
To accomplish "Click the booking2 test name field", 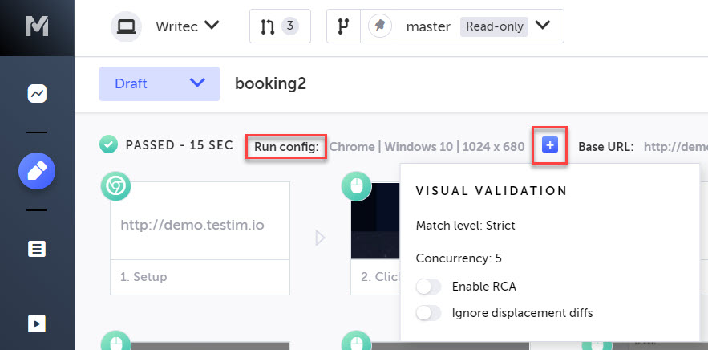I will (x=270, y=83).
